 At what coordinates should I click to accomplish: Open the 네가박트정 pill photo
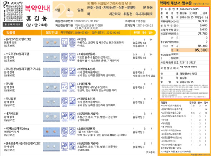[x=51, y=117]
